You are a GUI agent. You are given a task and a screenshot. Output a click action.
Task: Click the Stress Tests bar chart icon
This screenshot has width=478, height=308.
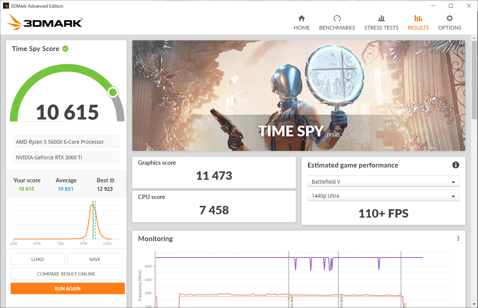point(381,18)
